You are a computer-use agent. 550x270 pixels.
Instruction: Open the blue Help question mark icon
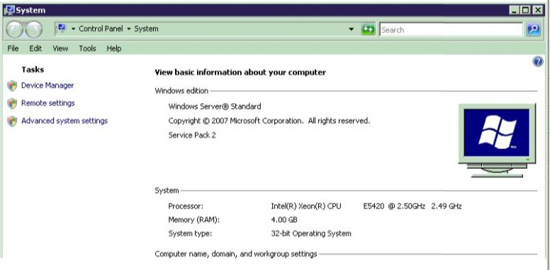point(538,62)
